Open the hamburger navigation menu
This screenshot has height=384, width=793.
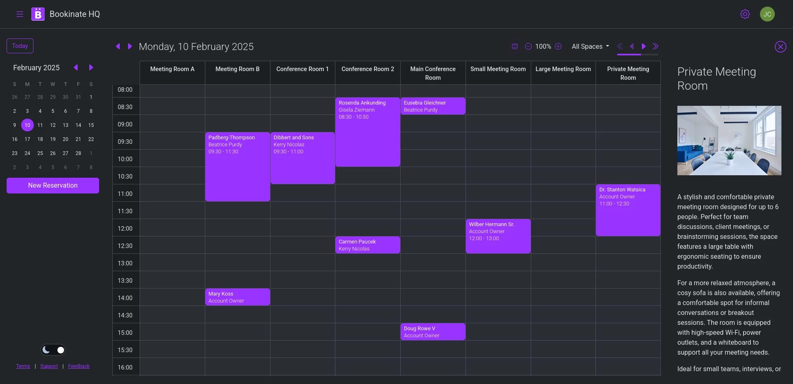pos(20,14)
